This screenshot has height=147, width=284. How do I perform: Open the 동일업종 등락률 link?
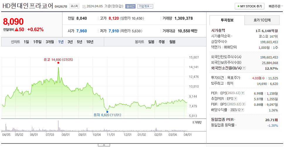coord(224,125)
